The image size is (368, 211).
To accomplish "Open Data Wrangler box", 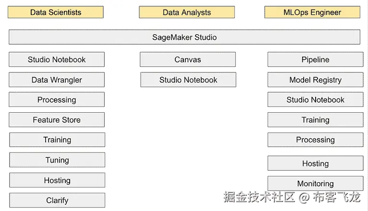I will [57, 80].
